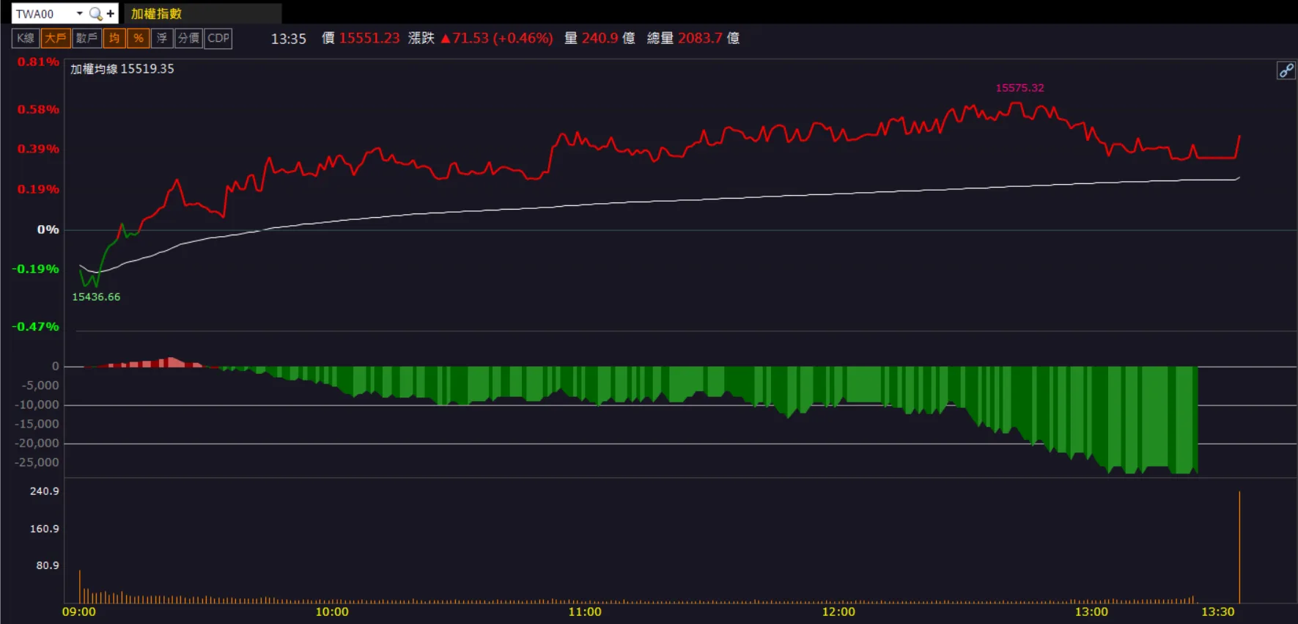
Task: Click the 13:35 time readout
Action: click(289, 39)
